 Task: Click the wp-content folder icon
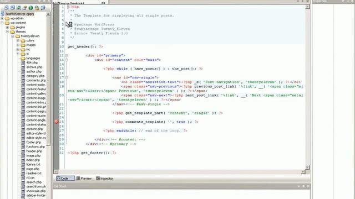tap(7, 23)
